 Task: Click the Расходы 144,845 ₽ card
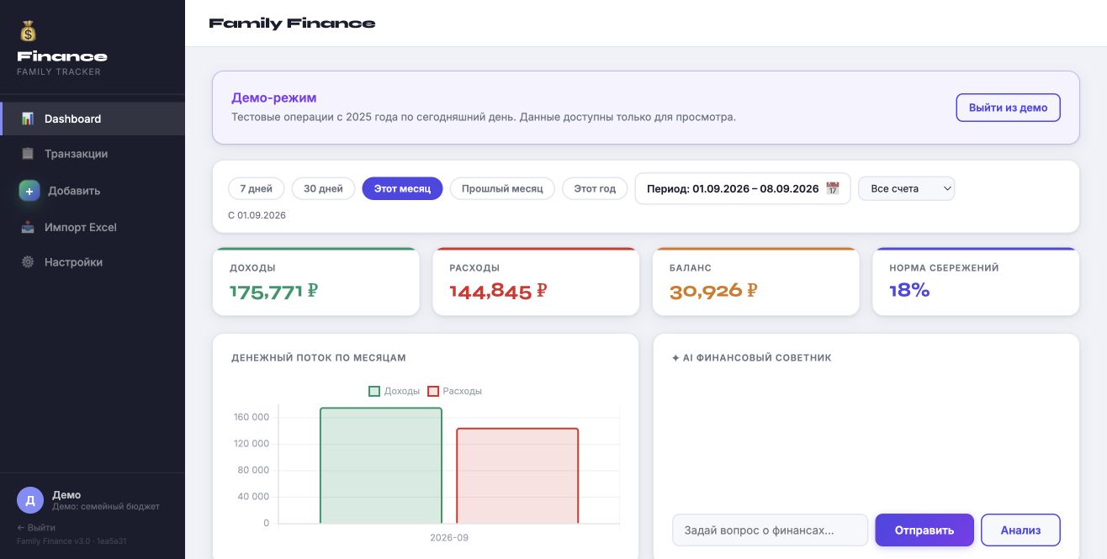pos(536,282)
